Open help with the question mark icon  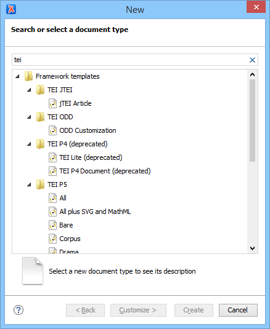pyautogui.click(x=18, y=310)
